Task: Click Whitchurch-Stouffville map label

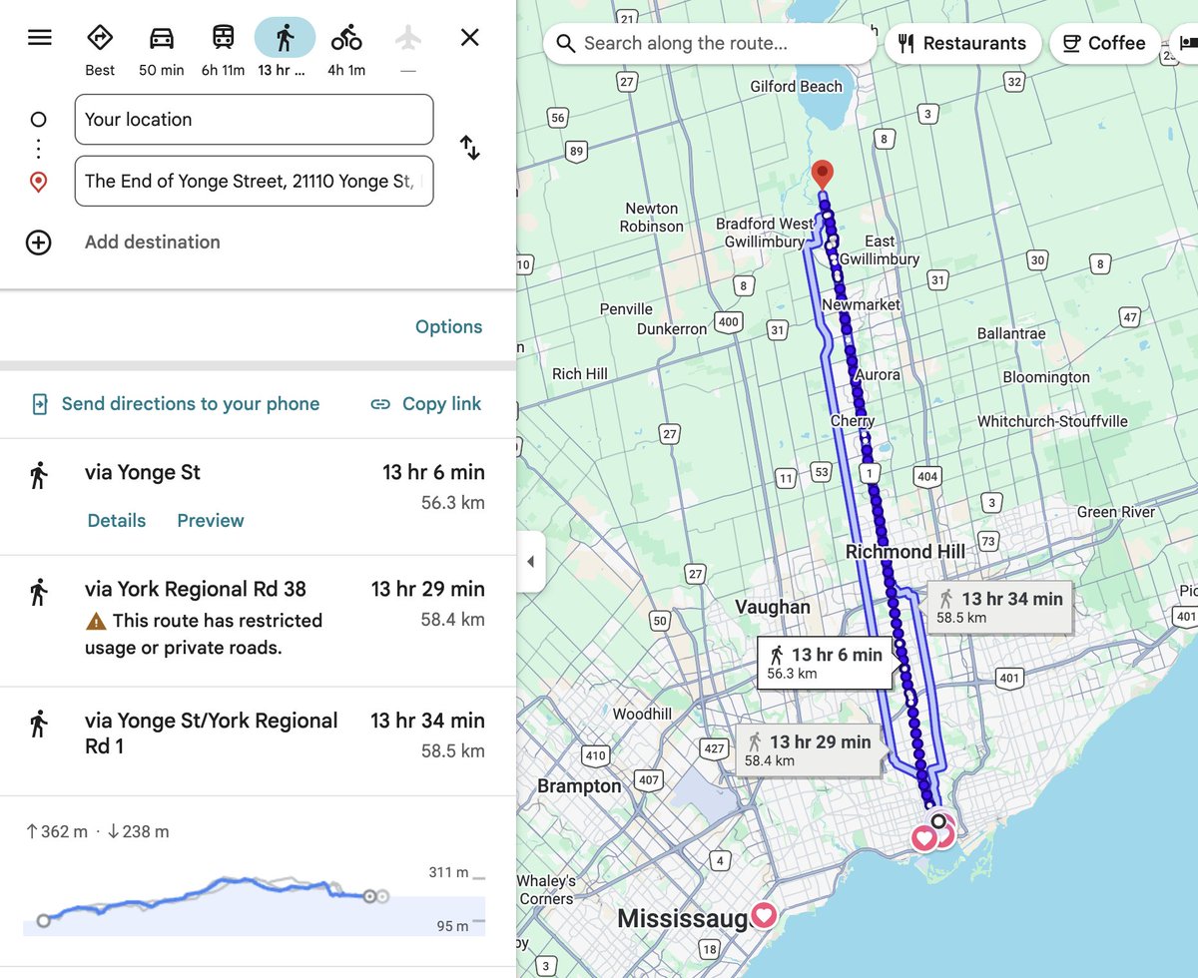Action: (x=1052, y=421)
